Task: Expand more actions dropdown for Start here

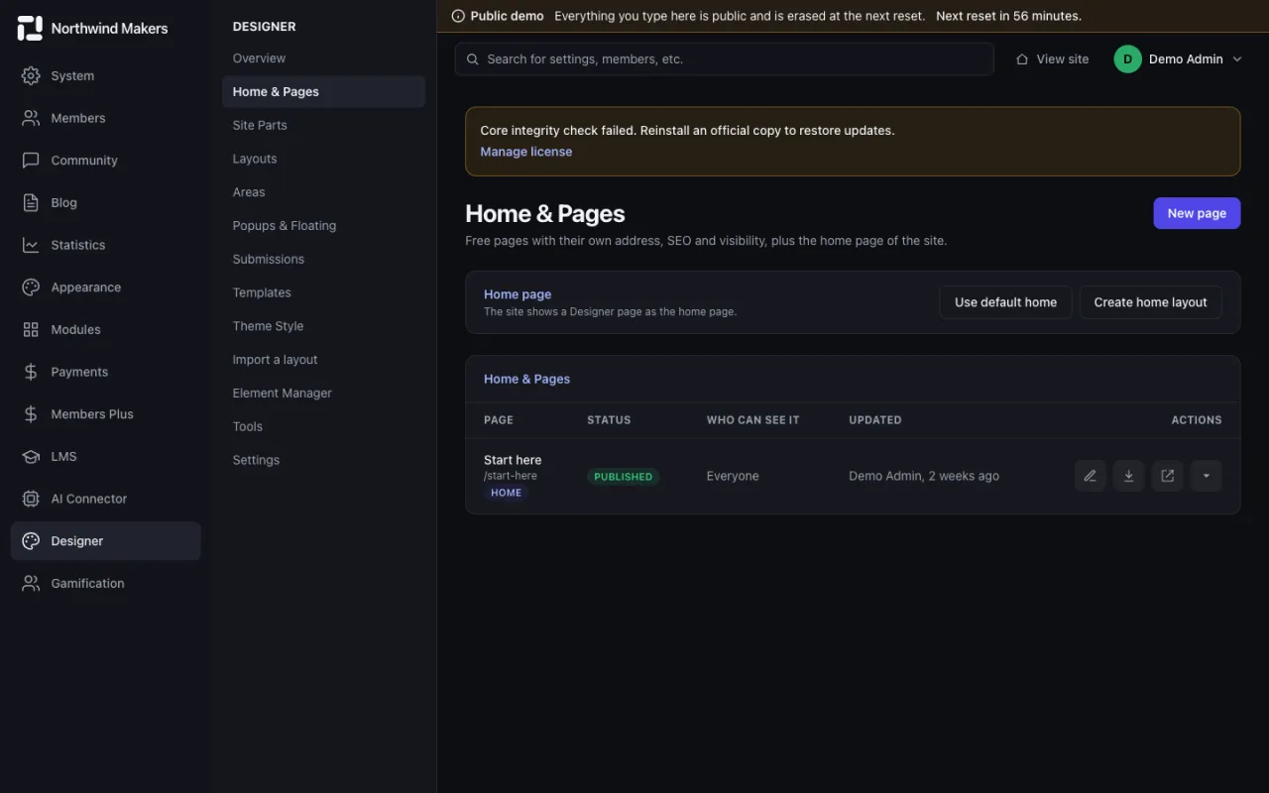Action: tap(1206, 476)
